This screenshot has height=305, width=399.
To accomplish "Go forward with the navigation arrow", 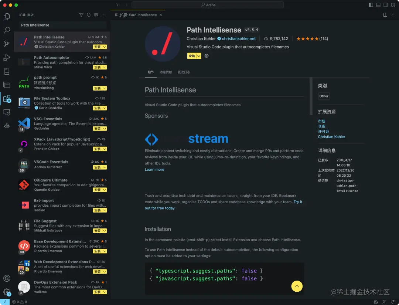I will [x=126, y=5].
